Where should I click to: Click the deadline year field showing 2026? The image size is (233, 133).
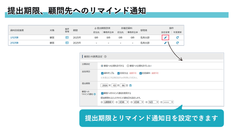[105, 85]
